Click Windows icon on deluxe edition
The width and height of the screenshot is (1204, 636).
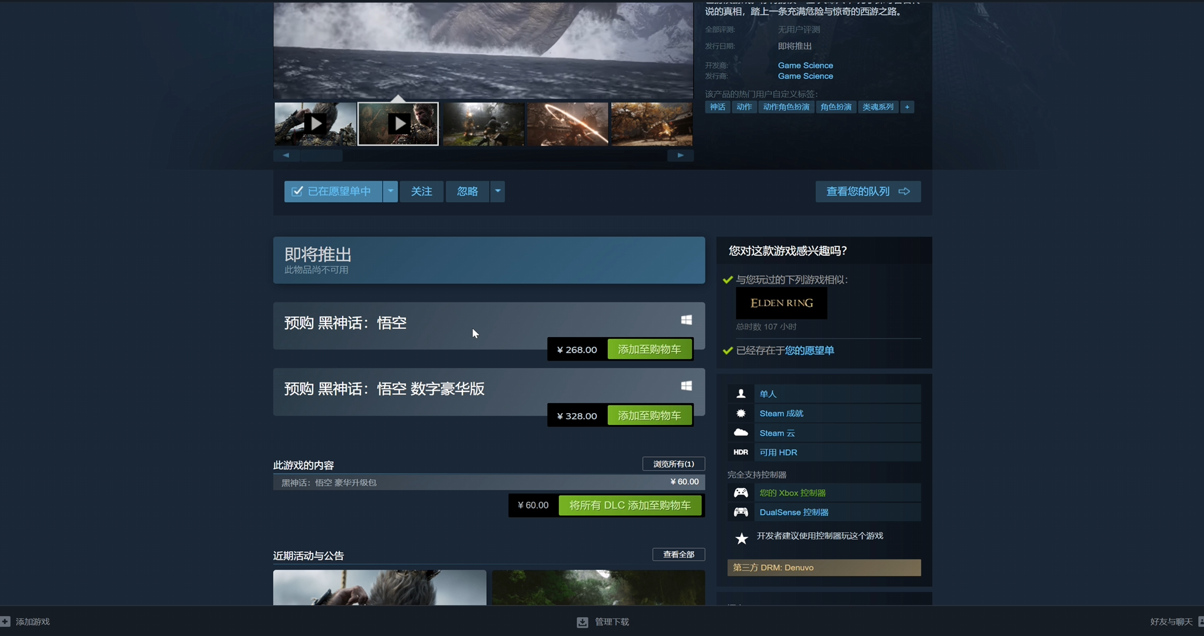[686, 386]
